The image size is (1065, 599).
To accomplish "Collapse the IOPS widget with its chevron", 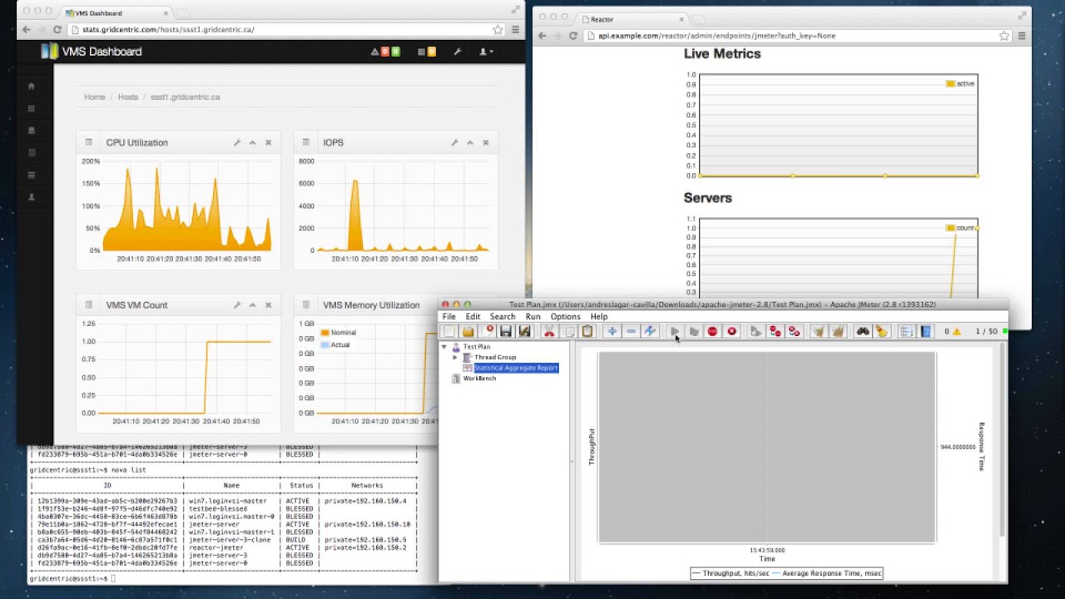I will 470,143.
